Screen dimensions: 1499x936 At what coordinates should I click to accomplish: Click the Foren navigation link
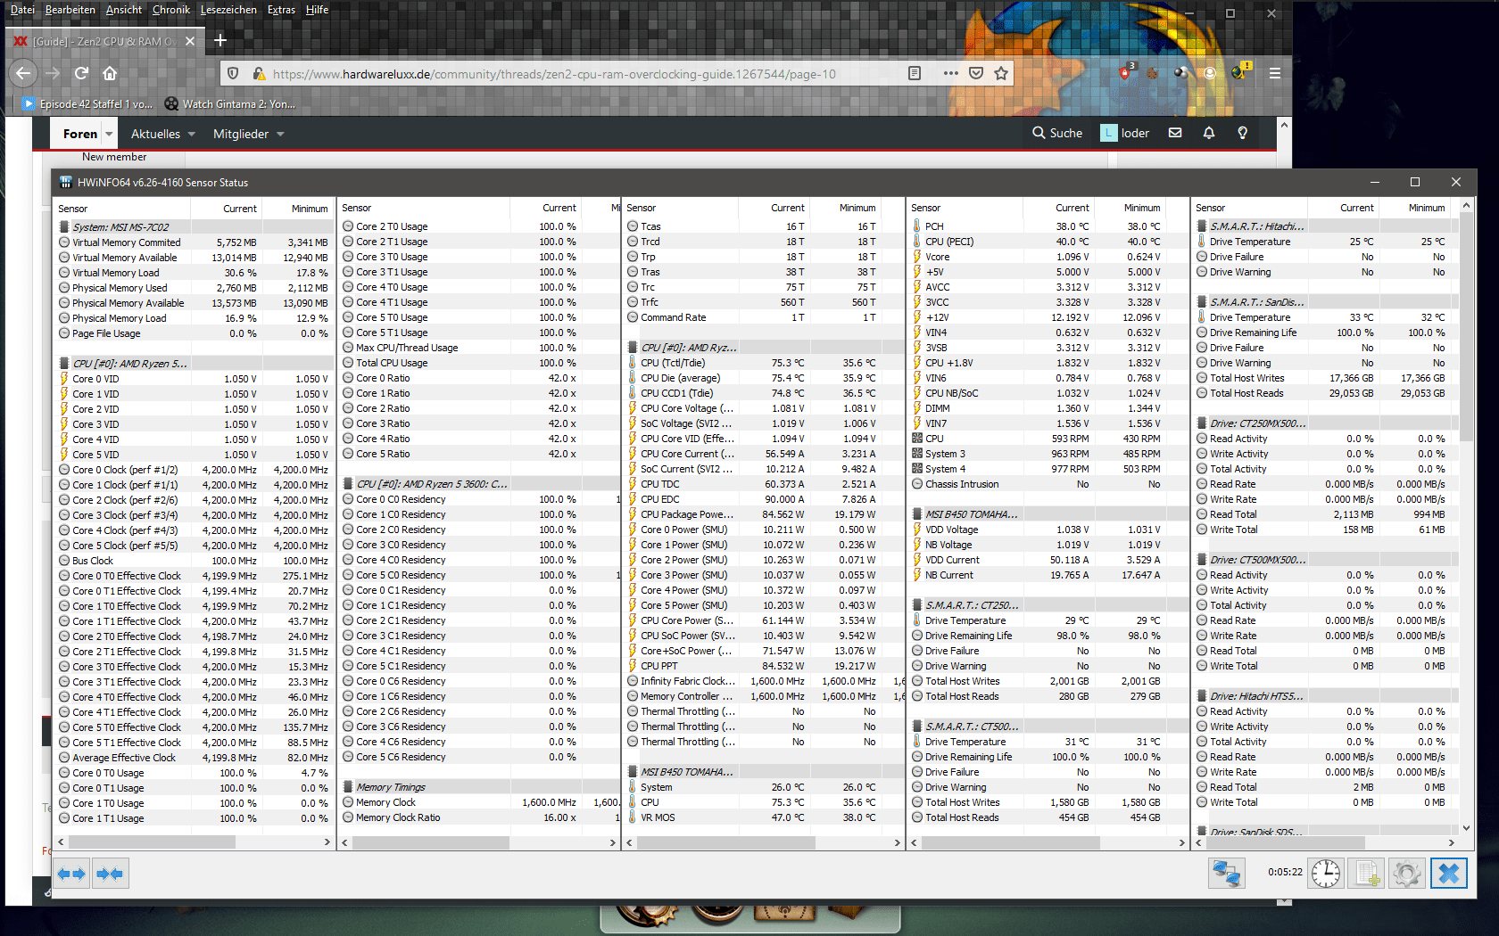point(80,134)
